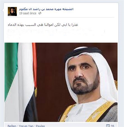Screen dimensions: 124x127
Task: Click the dark brown photo background
Action: [51, 69]
